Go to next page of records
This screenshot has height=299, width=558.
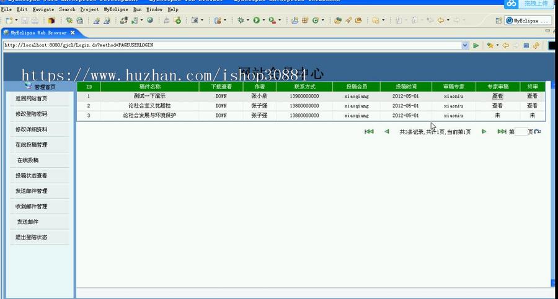pos(484,131)
